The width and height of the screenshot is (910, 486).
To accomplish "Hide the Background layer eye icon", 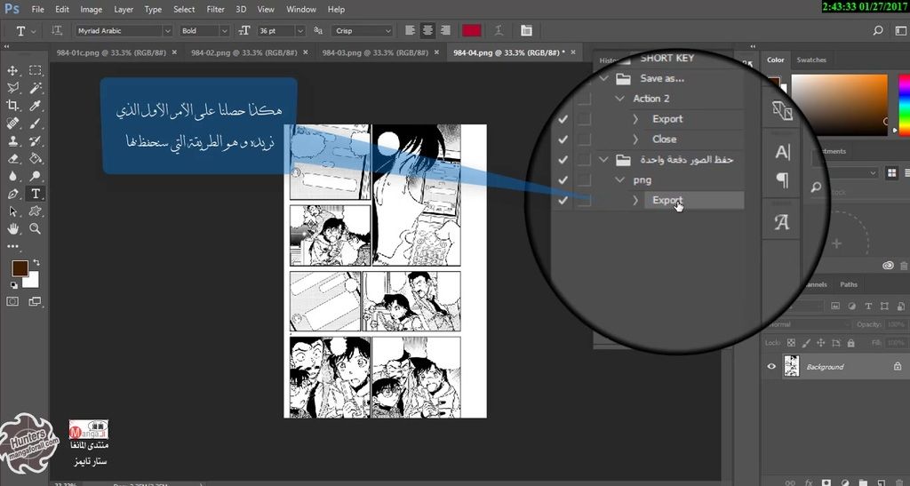I will pyautogui.click(x=771, y=367).
